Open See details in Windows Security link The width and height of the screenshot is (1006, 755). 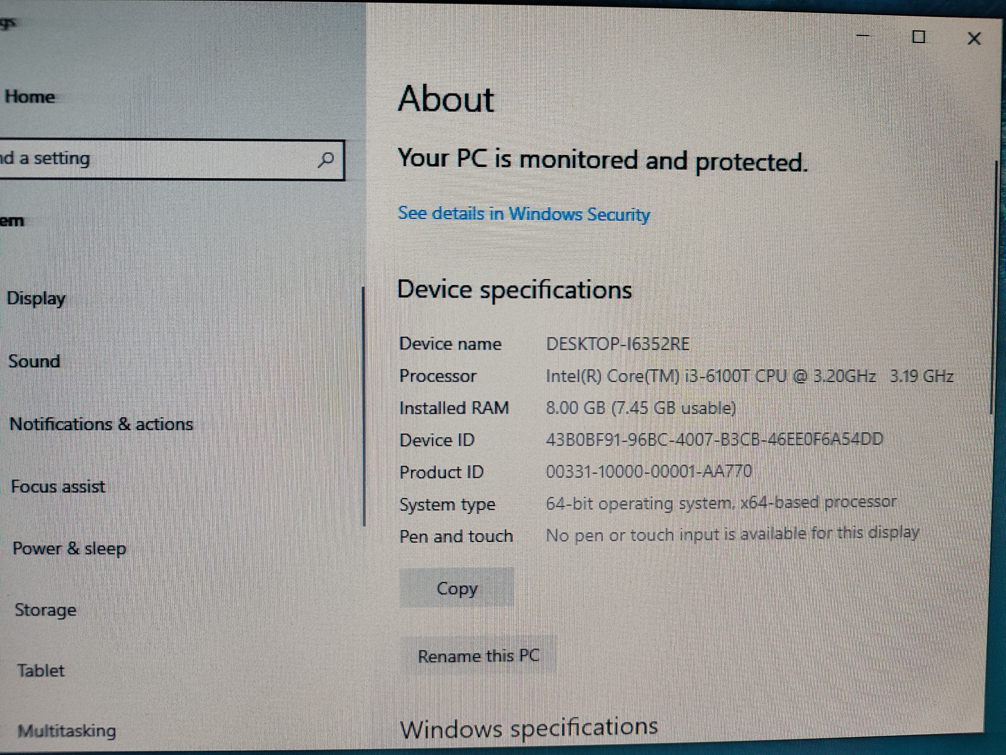[523, 214]
